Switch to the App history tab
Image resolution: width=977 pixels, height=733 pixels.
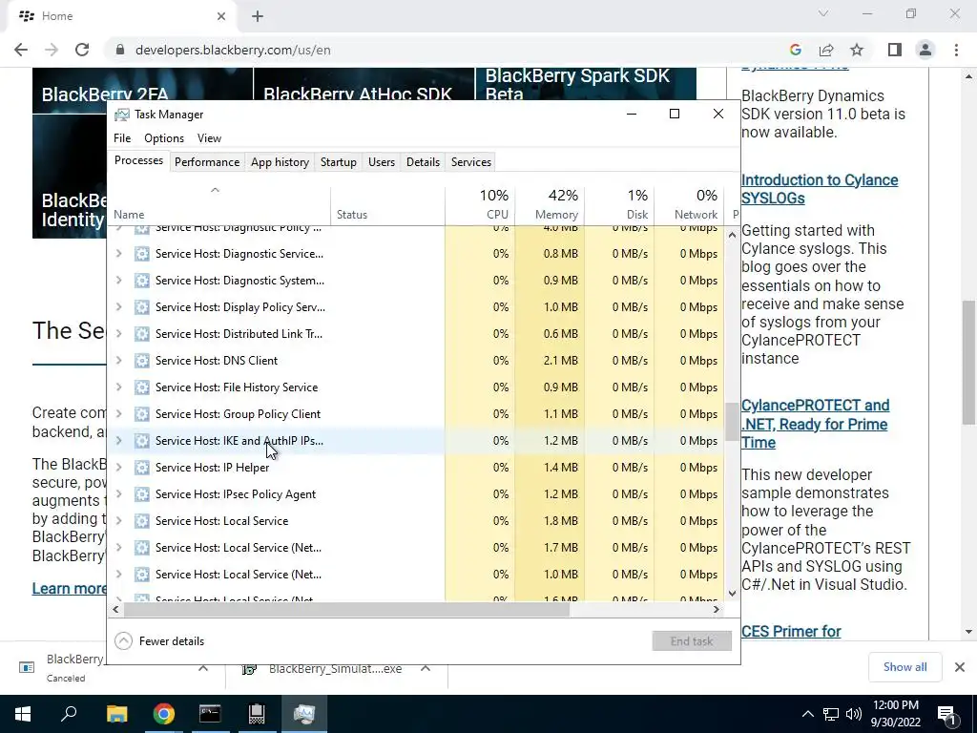click(x=280, y=162)
